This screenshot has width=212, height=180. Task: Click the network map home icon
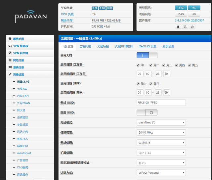click(10, 39)
